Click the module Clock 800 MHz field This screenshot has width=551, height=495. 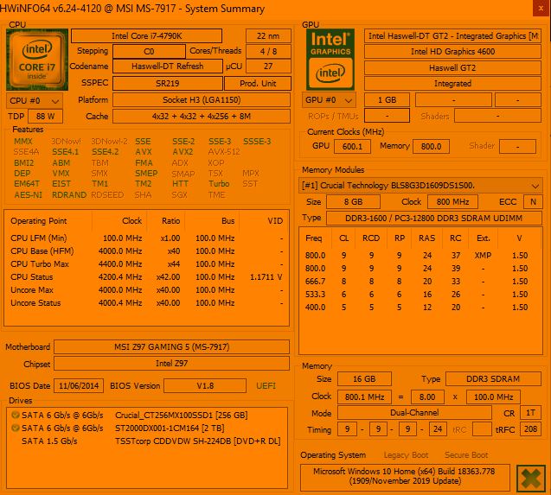click(x=452, y=202)
